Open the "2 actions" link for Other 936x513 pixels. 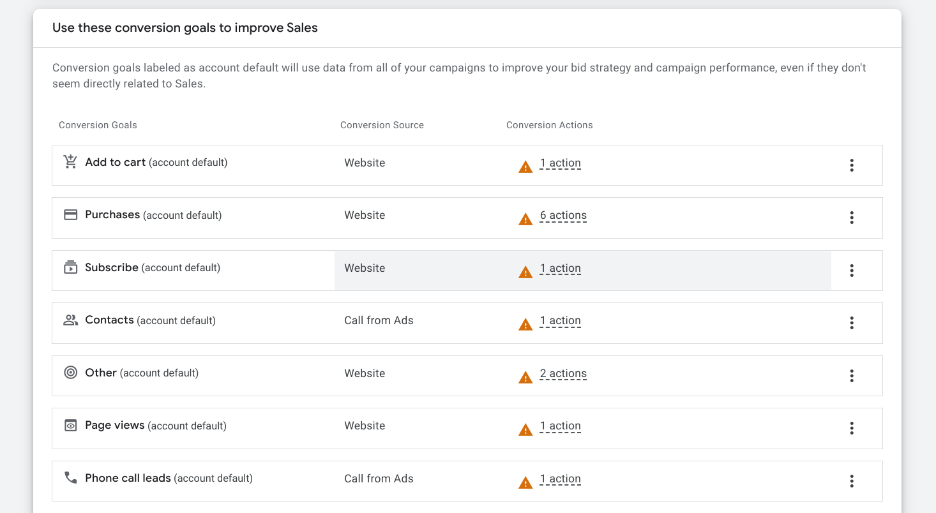point(563,374)
